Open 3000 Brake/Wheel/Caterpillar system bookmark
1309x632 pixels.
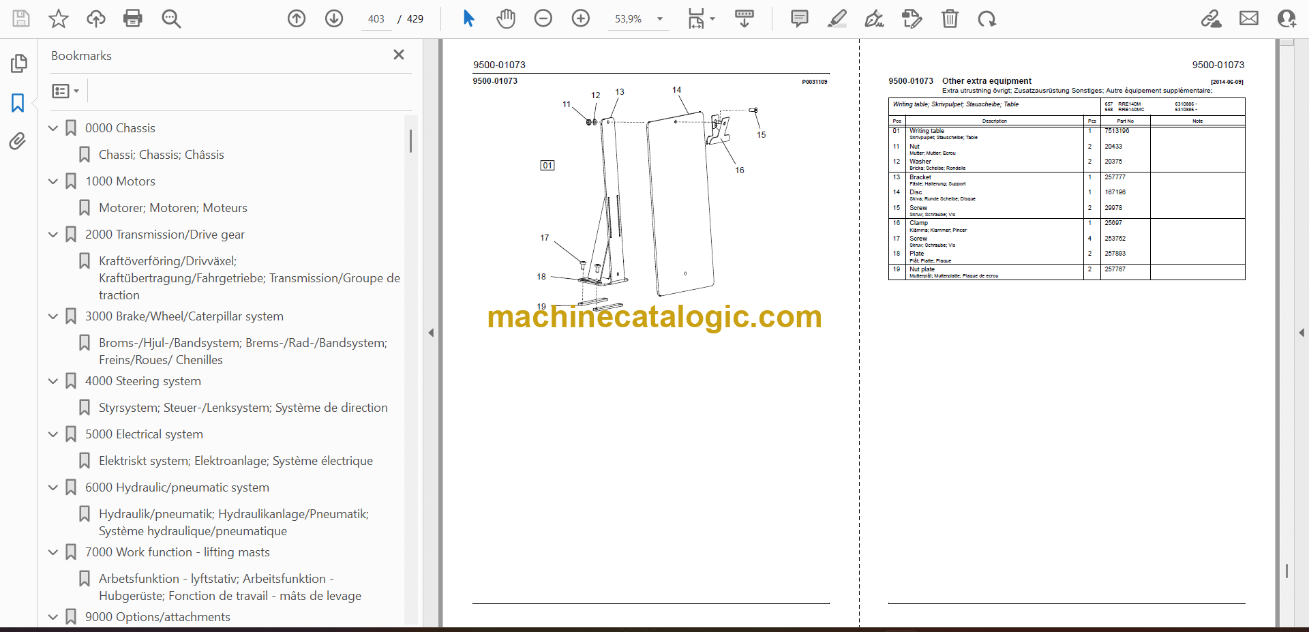[x=184, y=316]
